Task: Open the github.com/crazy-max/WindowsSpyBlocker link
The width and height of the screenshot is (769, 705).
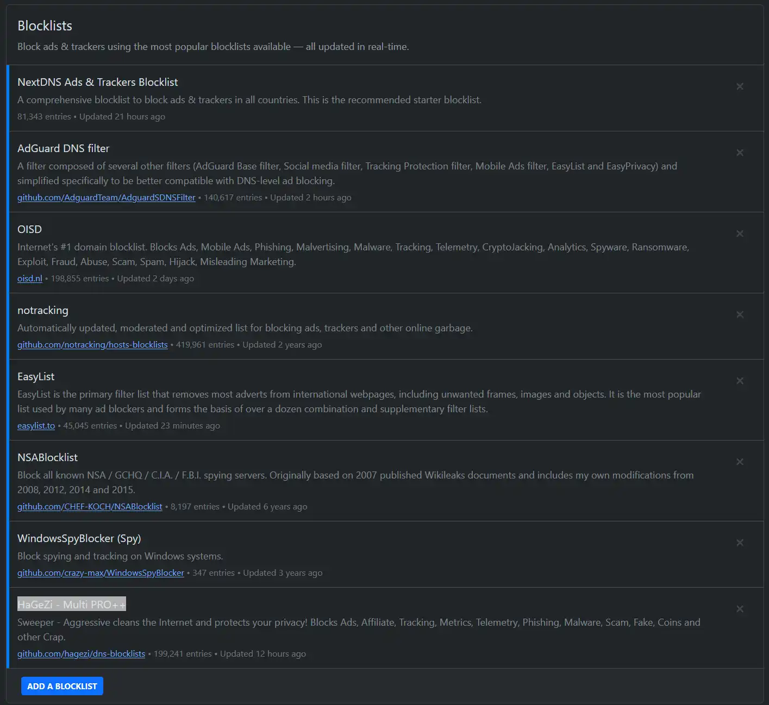Action: coord(101,573)
